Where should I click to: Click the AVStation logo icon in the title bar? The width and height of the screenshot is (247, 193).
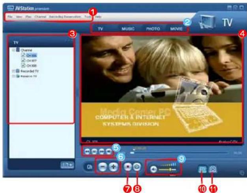[11, 8]
